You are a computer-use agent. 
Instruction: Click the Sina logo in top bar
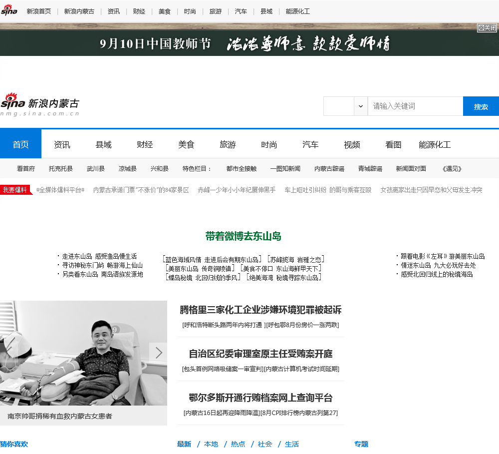pyautogui.click(x=9, y=10)
